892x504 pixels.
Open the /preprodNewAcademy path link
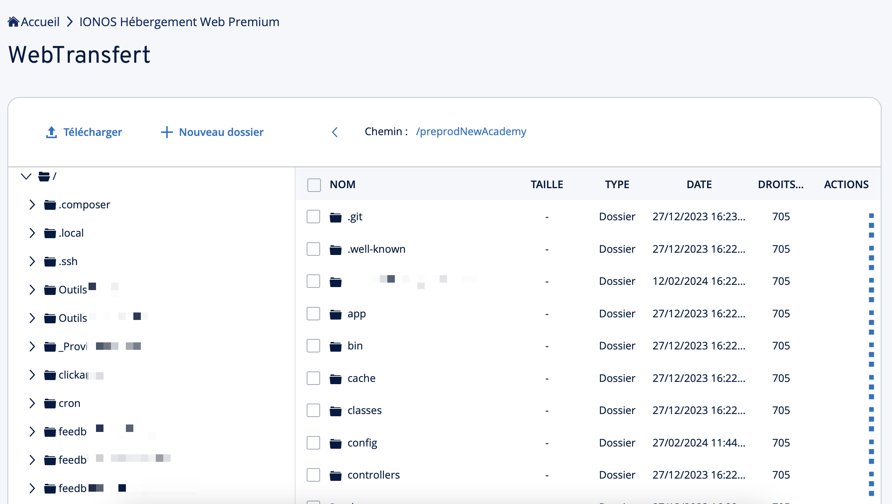coord(471,131)
